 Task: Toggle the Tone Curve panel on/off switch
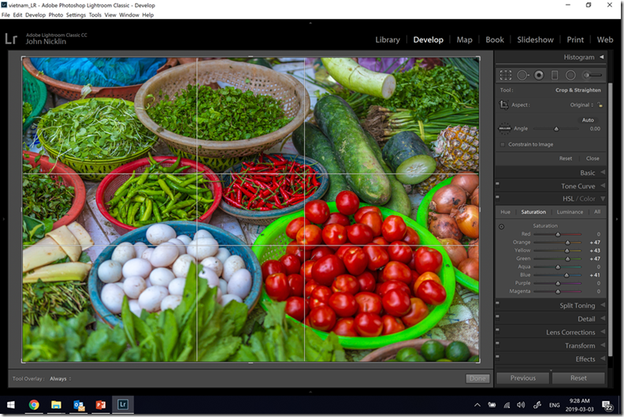[497, 186]
